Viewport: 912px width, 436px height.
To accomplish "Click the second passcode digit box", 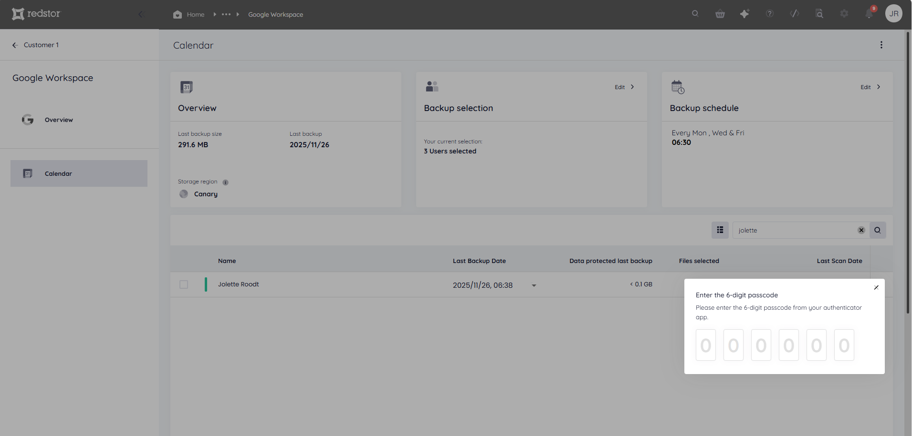I will (734, 345).
